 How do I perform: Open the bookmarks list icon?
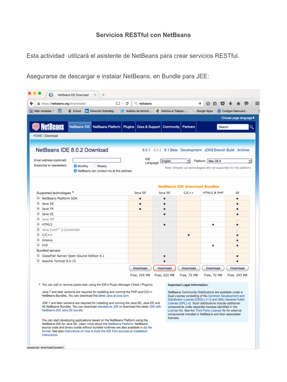(215, 104)
